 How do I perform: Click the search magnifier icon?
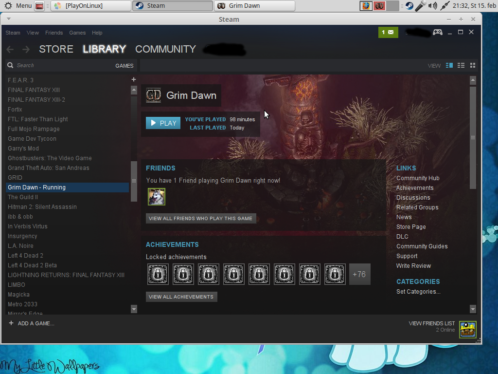(11, 65)
